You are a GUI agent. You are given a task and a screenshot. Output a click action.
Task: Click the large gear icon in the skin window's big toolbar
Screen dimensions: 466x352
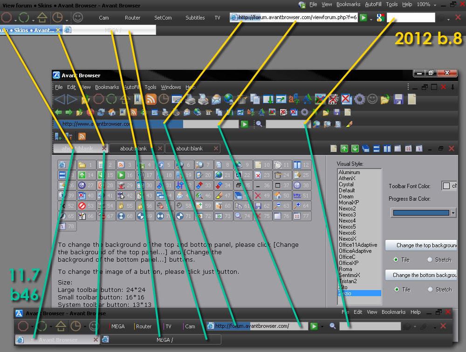coord(359,99)
